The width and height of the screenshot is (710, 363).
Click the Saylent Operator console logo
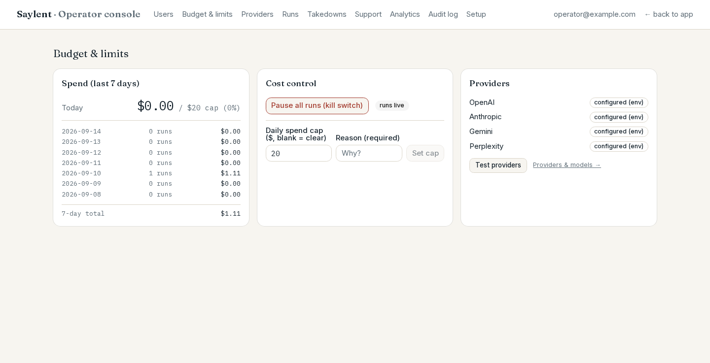click(78, 14)
